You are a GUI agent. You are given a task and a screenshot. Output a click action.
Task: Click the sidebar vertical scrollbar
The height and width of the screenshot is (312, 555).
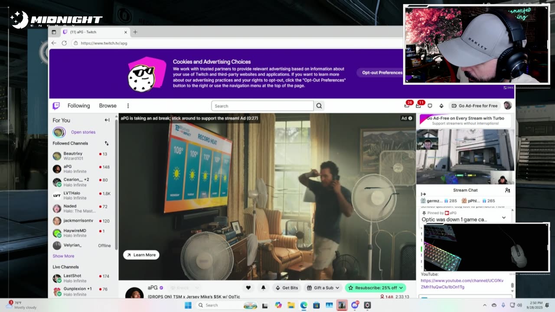[116, 184]
